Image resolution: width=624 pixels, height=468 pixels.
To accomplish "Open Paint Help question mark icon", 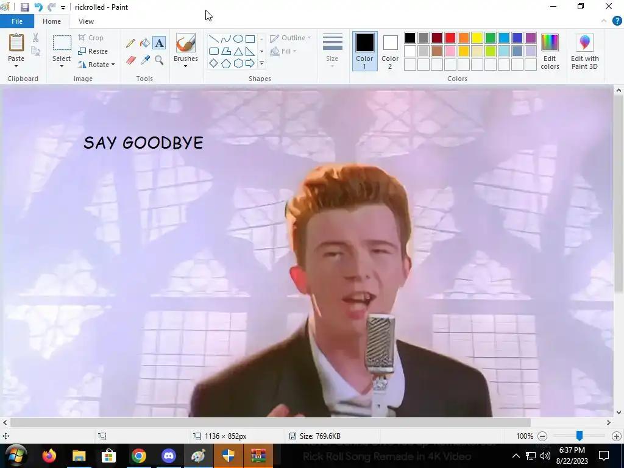I will click(617, 21).
